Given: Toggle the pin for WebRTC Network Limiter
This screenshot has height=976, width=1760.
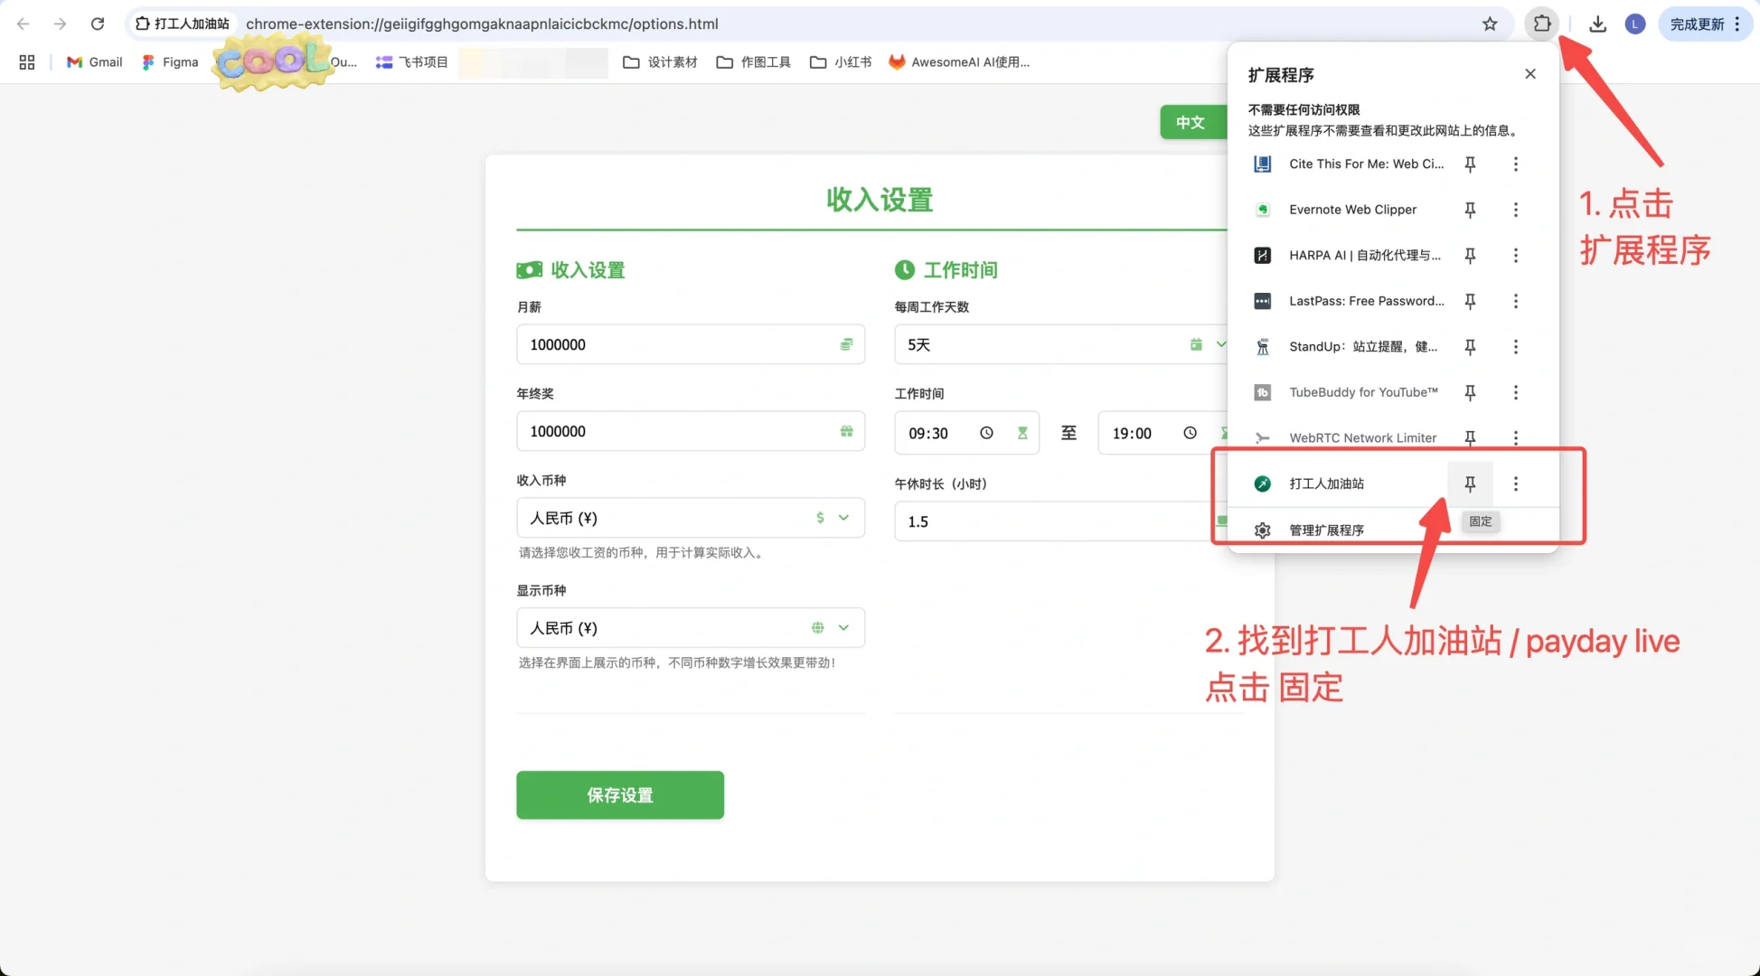Looking at the screenshot, I should [x=1470, y=437].
